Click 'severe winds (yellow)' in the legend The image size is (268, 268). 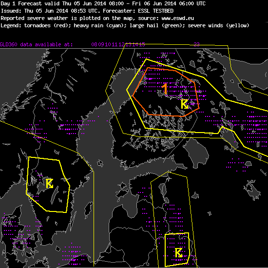click(218, 25)
